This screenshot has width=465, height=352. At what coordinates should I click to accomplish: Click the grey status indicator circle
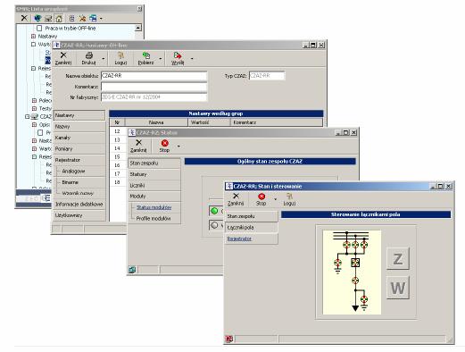pos(214,225)
